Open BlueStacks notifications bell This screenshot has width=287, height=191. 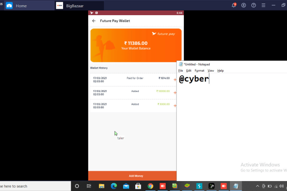click(x=234, y=5)
